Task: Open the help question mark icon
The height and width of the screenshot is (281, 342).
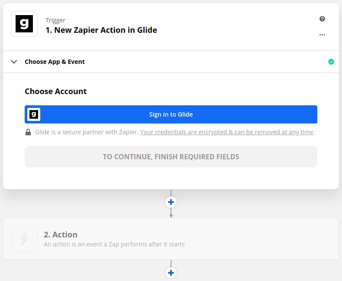Action: coord(322,19)
